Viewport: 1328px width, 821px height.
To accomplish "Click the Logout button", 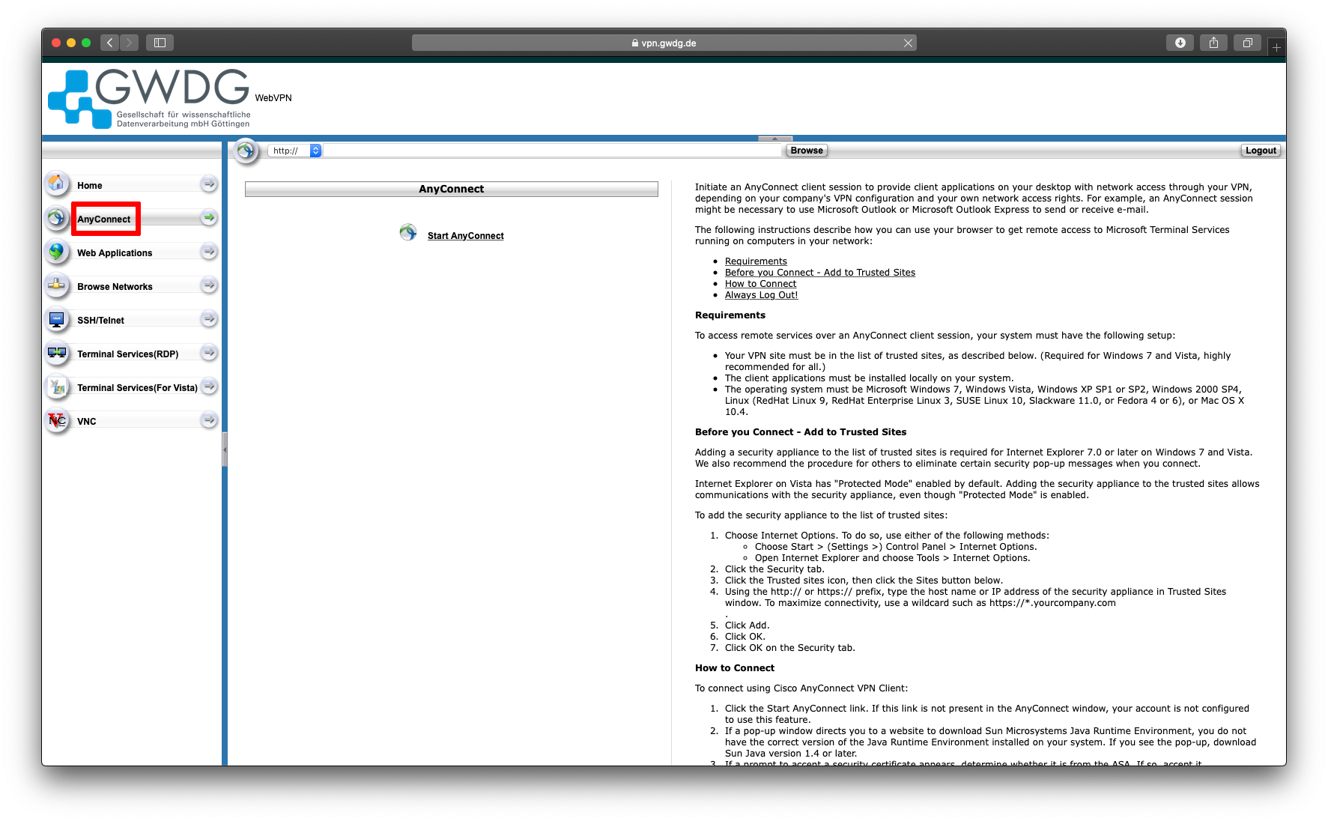I will click(x=1261, y=151).
